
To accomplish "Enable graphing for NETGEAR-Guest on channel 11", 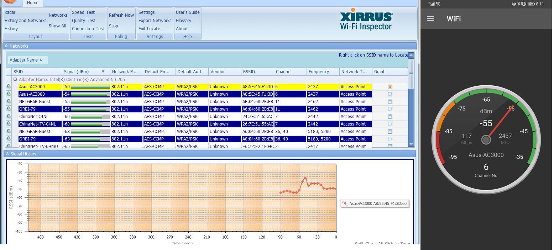I will pyautogui.click(x=390, y=102).
